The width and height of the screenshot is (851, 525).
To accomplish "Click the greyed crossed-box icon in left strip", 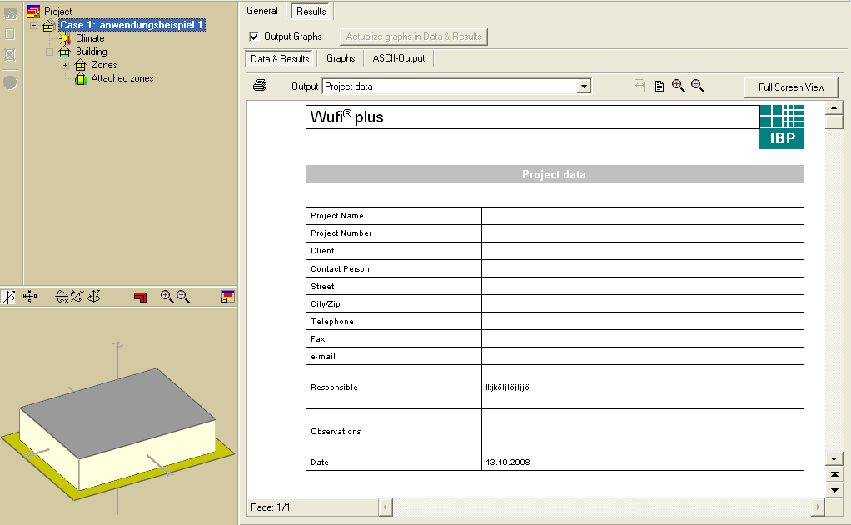I will [x=10, y=55].
